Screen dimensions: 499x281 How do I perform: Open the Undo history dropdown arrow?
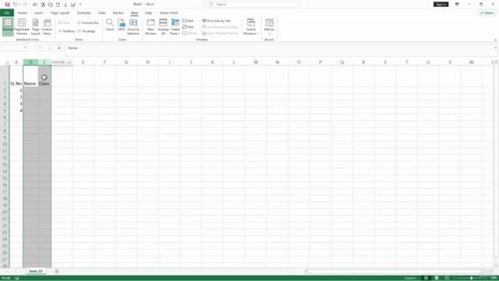point(19,5)
